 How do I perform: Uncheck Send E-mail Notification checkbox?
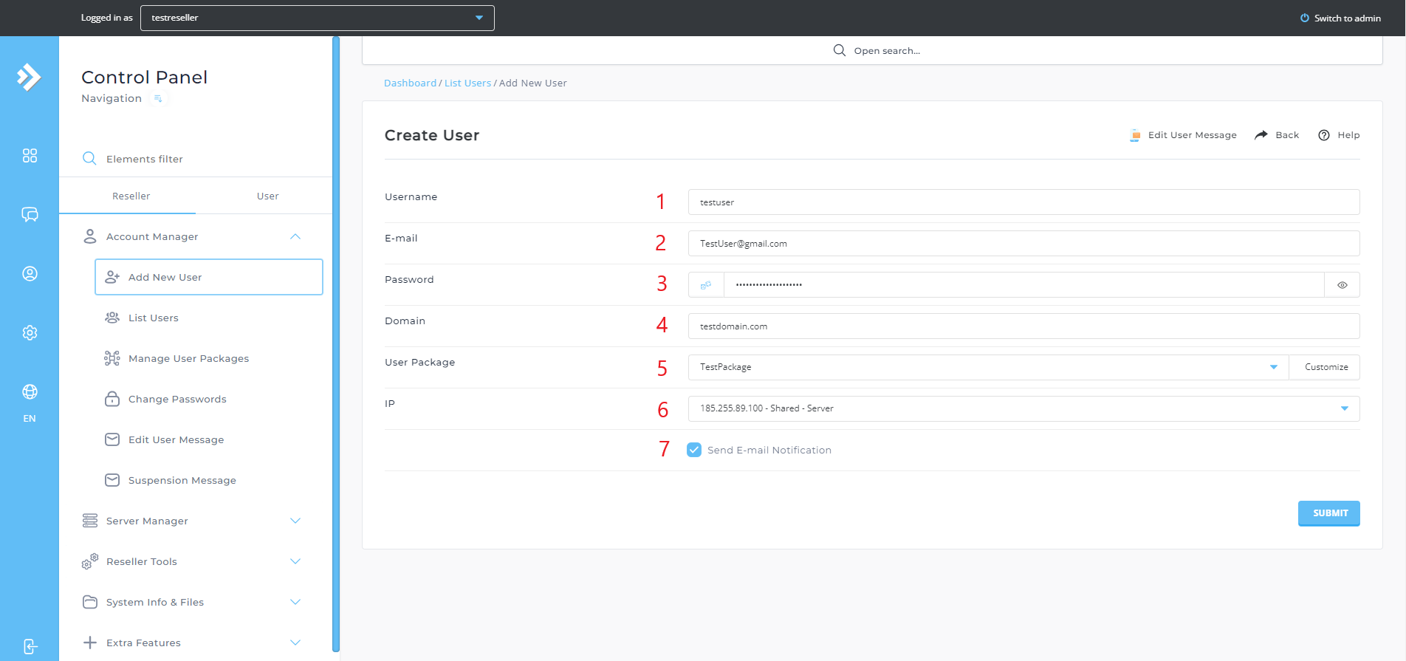(694, 450)
